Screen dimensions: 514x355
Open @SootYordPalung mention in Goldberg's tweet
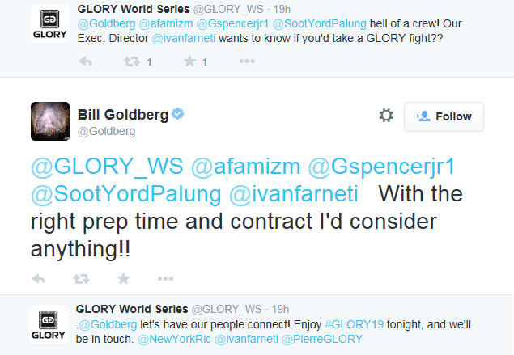click(x=126, y=194)
